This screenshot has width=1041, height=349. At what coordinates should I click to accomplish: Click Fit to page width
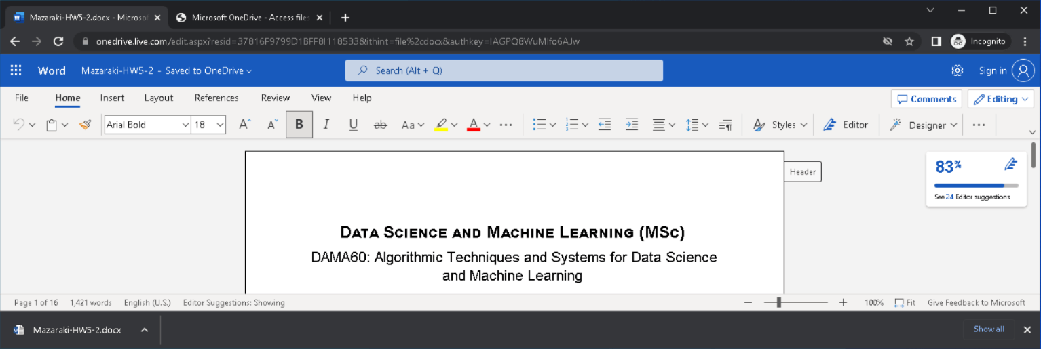point(905,302)
